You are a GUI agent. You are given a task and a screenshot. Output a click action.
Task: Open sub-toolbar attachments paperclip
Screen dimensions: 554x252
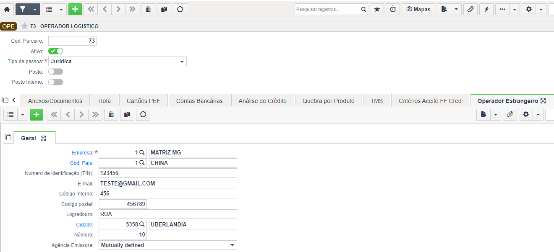[x=510, y=114]
